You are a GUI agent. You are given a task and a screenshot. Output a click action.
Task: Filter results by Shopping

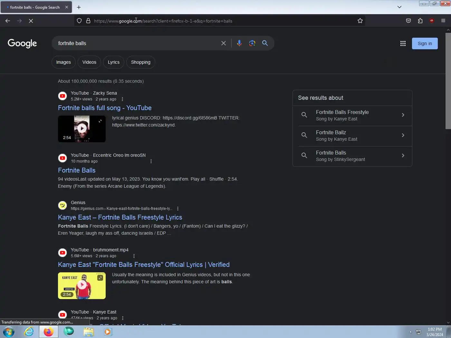pos(141,62)
